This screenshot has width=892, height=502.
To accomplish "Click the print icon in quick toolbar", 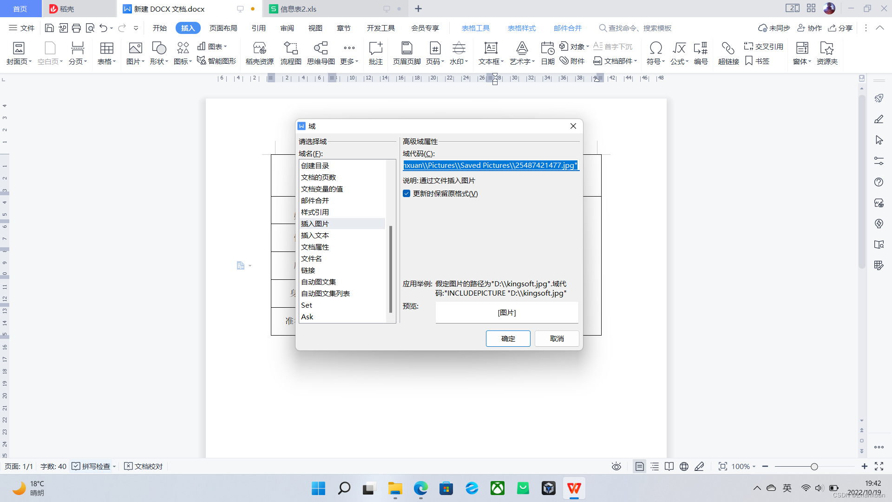I will pyautogui.click(x=77, y=28).
